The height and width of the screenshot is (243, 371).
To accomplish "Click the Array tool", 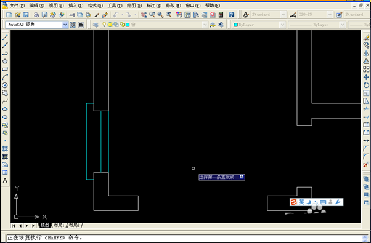I will coord(366,69).
